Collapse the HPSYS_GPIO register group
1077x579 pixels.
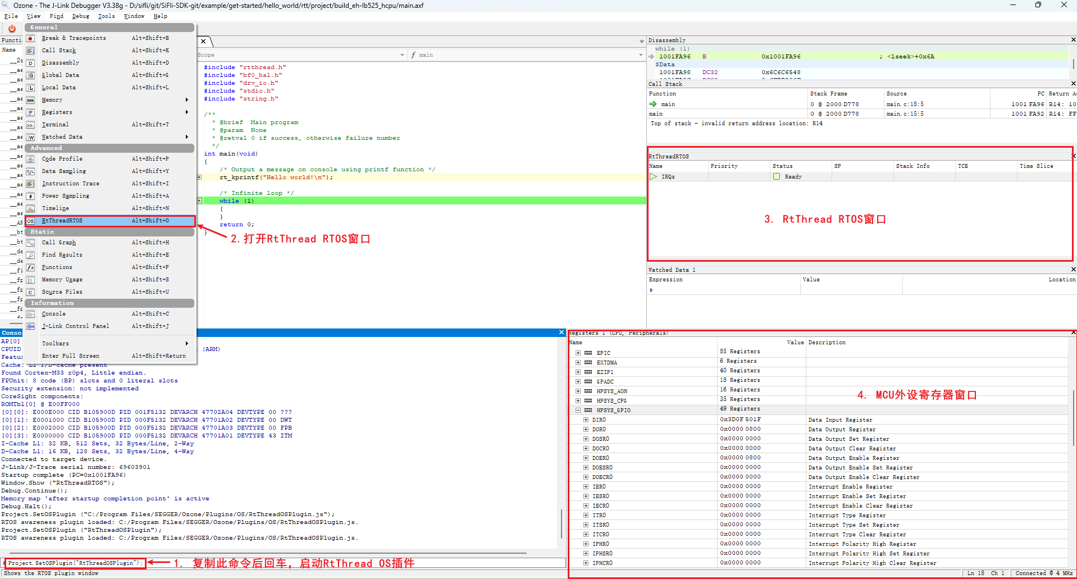578,411
